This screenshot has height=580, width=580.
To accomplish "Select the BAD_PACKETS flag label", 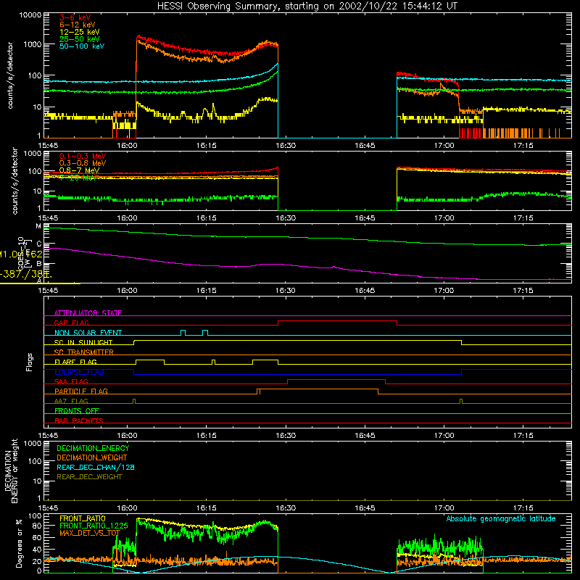I will [79, 420].
